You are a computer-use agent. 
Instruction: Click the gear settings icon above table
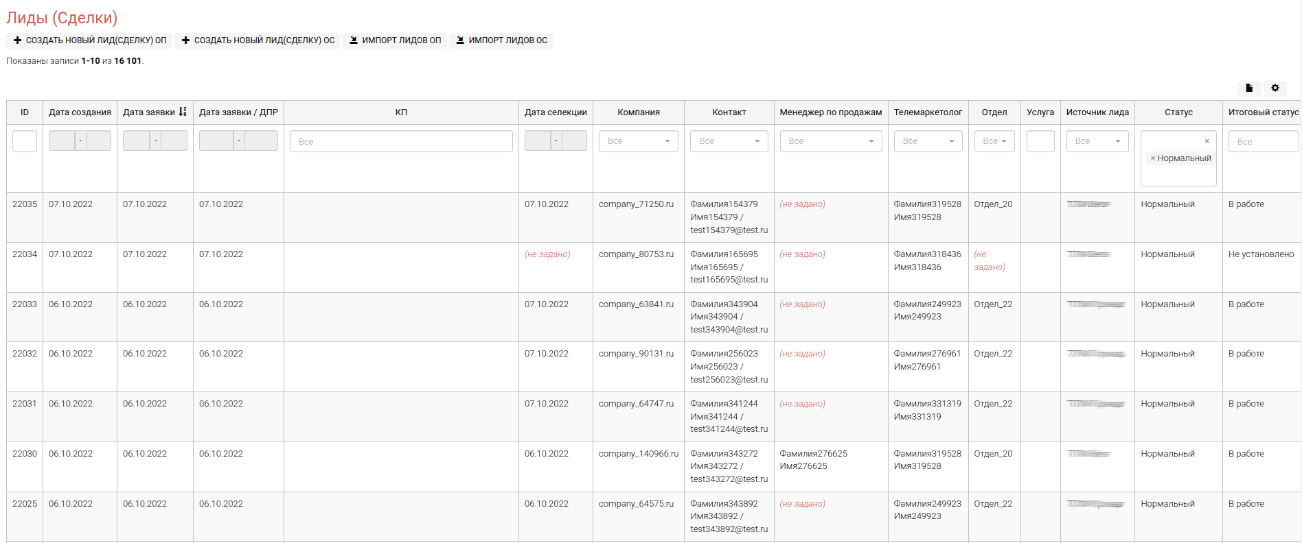pyautogui.click(x=1275, y=88)
